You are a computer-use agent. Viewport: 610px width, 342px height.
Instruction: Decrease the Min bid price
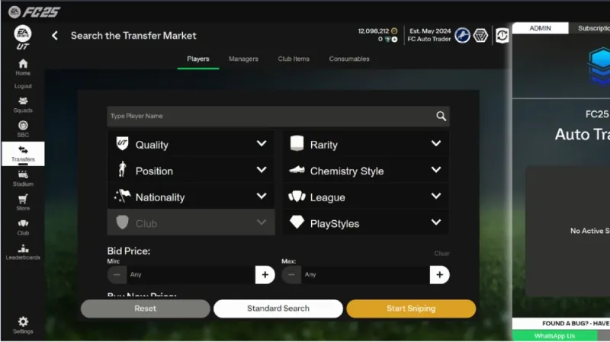point(117,275)
